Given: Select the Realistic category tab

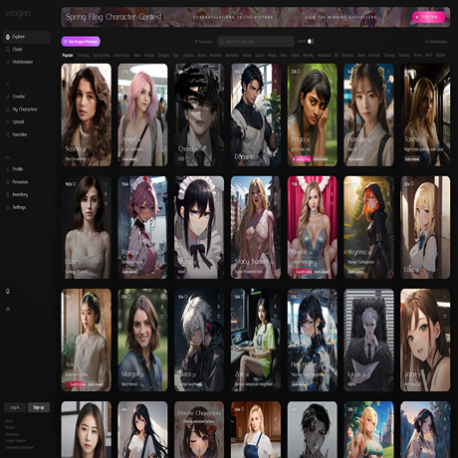Looking at the screenshot, I should 216,56.
